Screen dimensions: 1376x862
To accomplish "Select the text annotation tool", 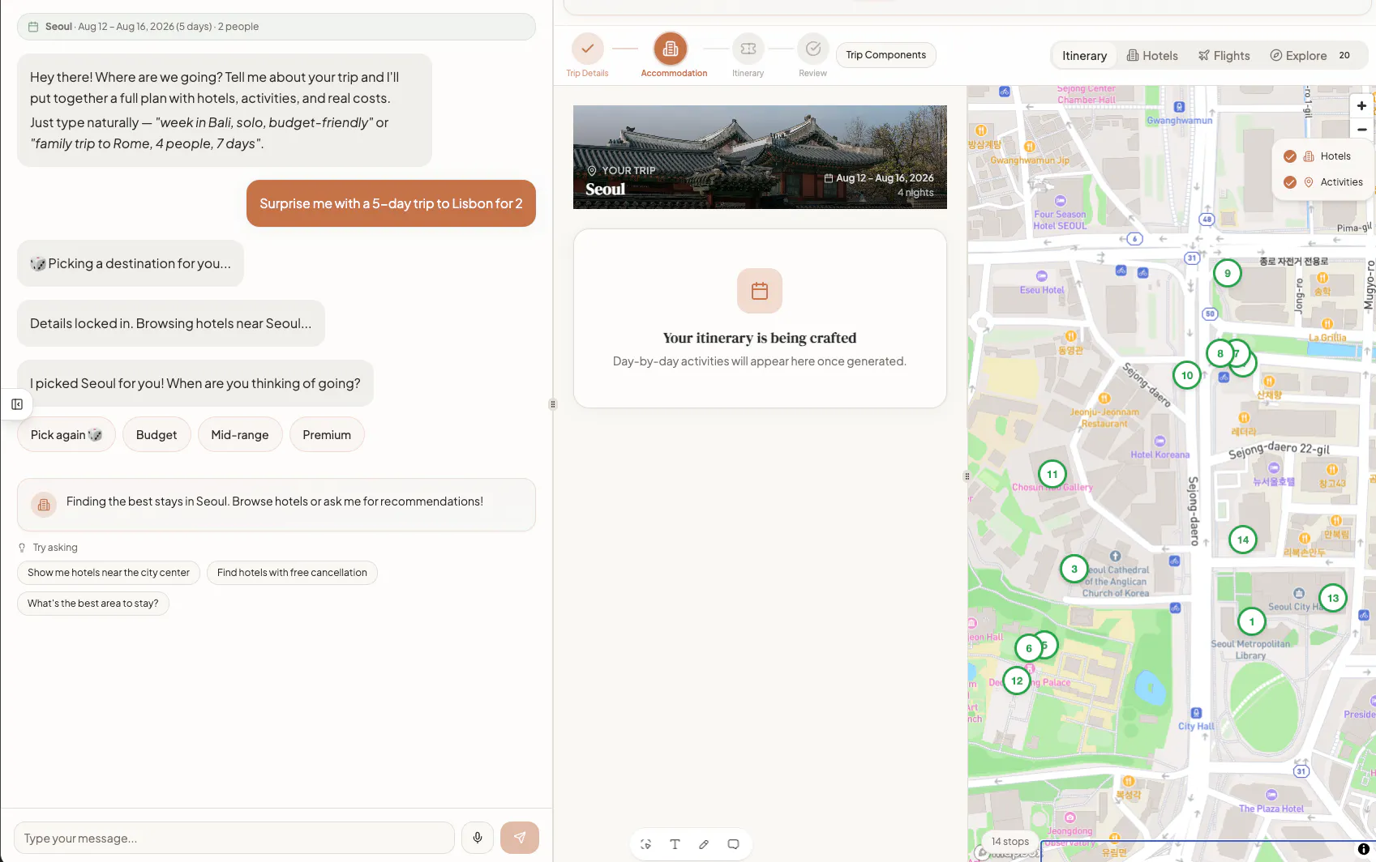I will pos(675,844).
